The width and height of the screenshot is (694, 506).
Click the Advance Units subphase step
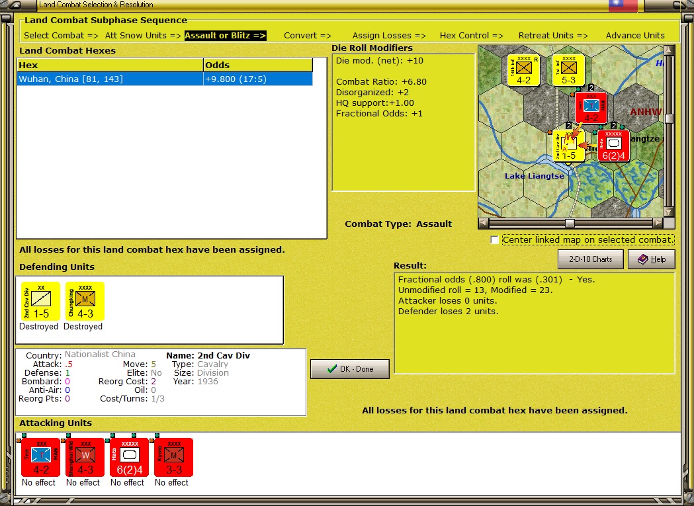635,36
